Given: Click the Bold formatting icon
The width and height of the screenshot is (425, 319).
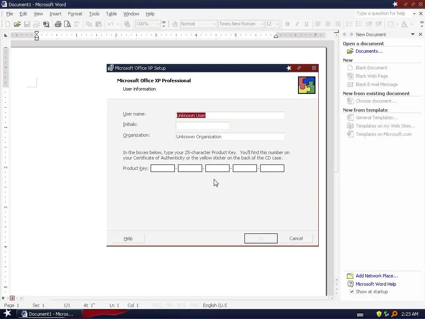Looking at the screenshot, I should [x=287, y=24].
